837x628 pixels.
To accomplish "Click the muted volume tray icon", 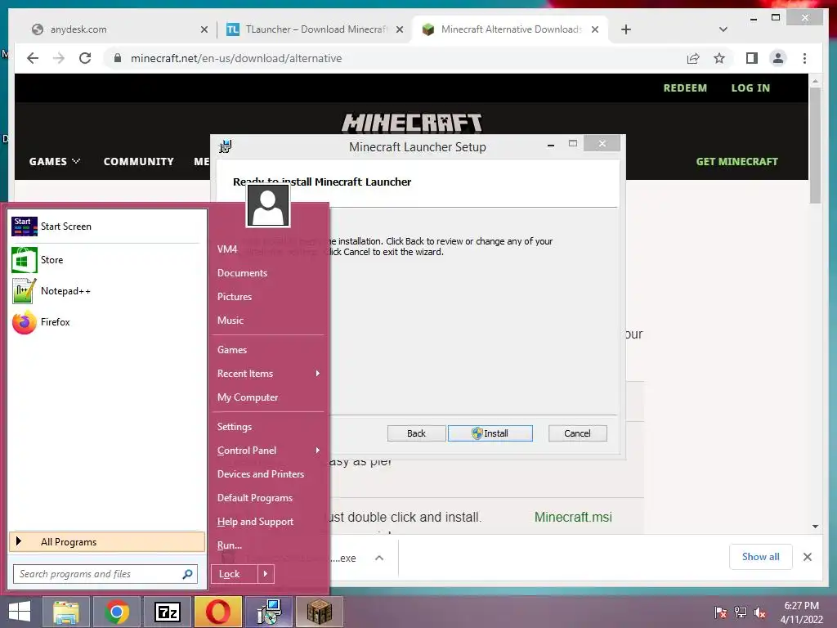I will (x=760, y=612).
